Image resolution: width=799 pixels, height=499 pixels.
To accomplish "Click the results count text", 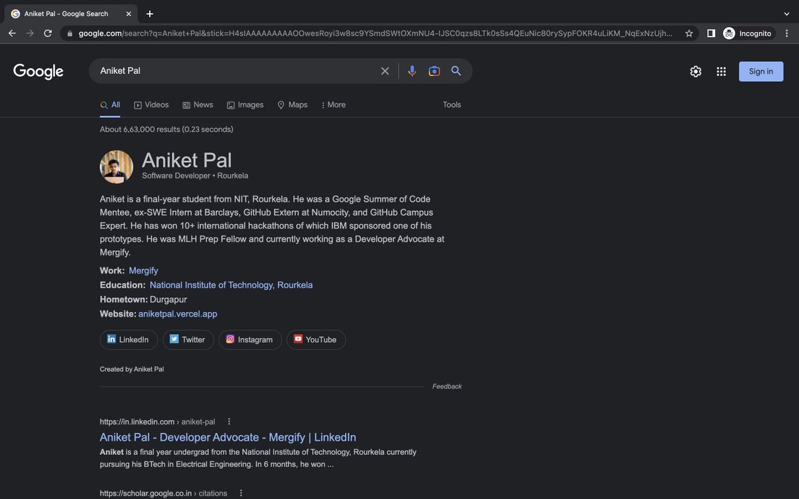I will tap(166, 130).
